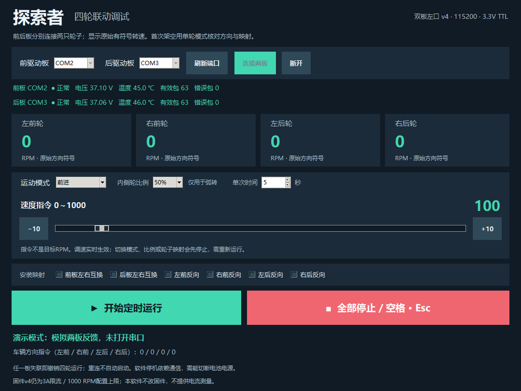Click the 车辆方向指令 0 / 0 / 0 / 0 line
The width and height of the screenshot is (521, 391).
[95, 352]
